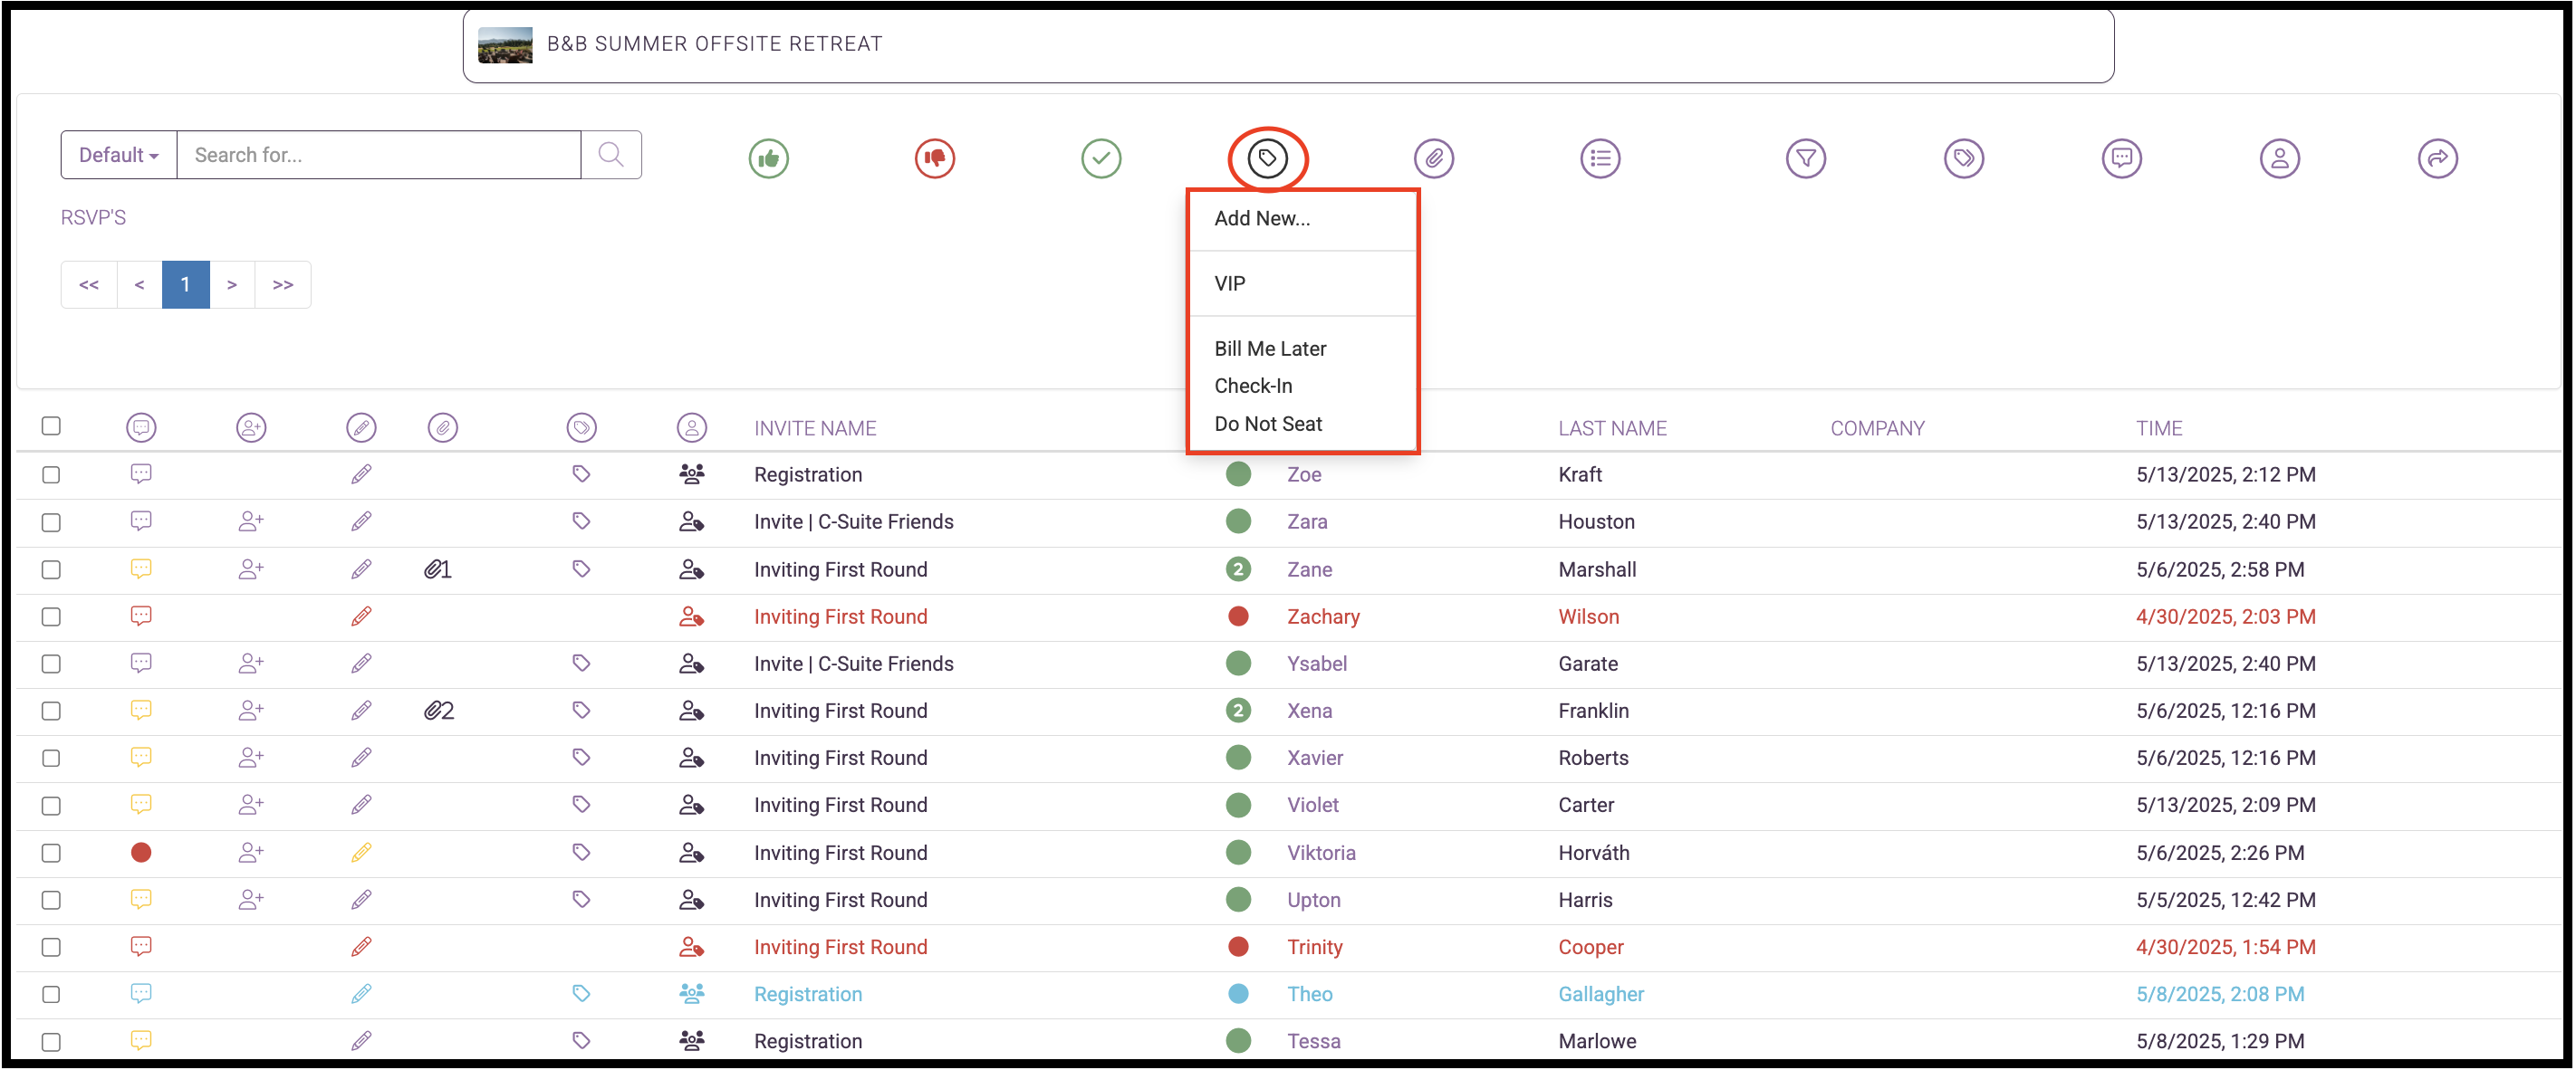Open the paperclip attachments toolbar icon
The height and width of the screenshot is (1070, 2576).
click(1433, 158)
